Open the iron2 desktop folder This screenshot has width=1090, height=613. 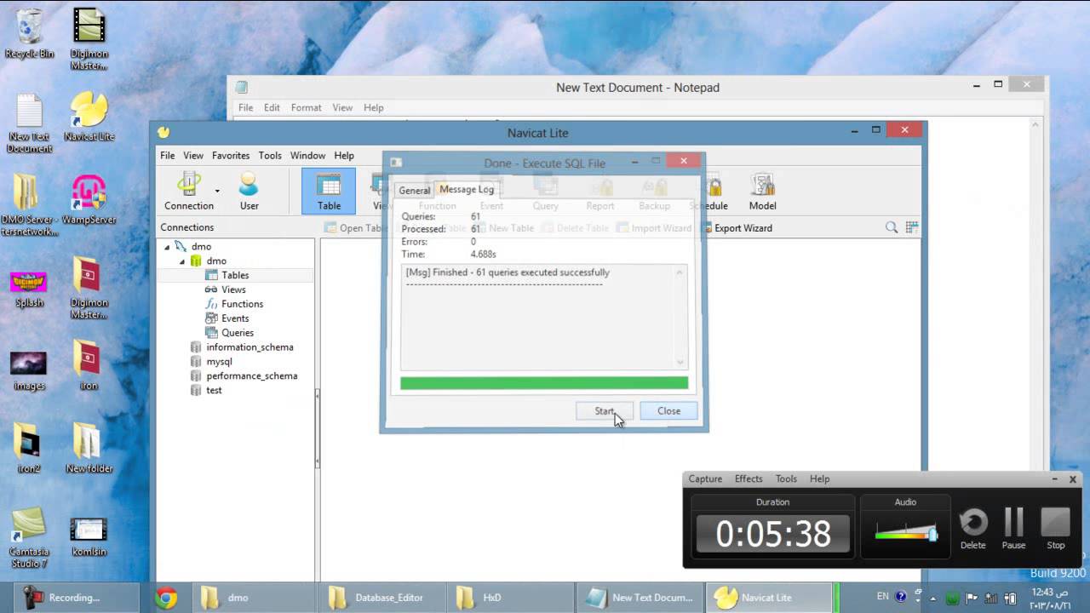29,448
